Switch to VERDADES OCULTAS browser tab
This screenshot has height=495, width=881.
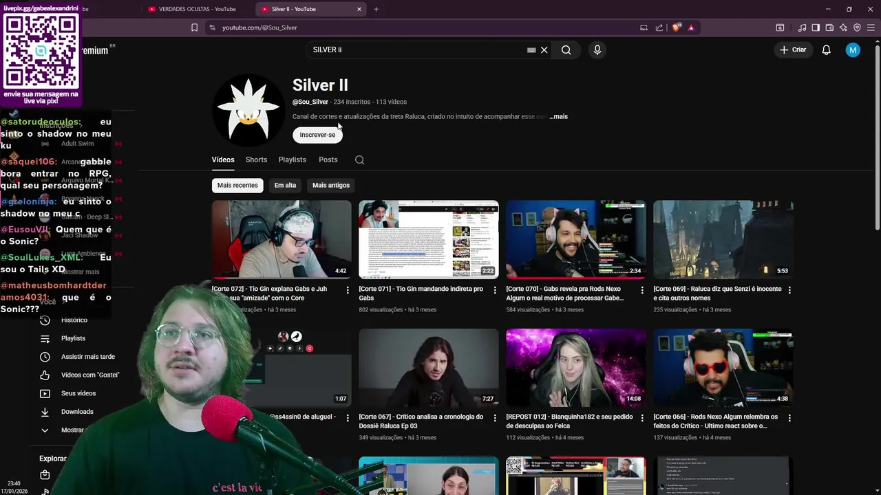click(196, 9)
